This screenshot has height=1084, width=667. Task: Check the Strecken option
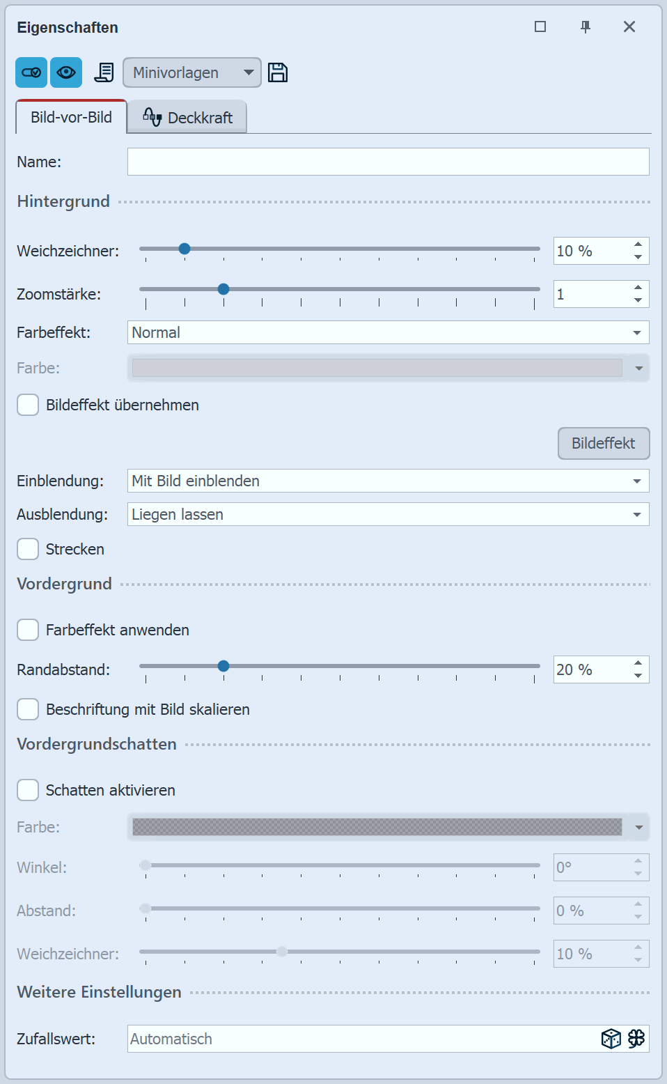point(28,549)
